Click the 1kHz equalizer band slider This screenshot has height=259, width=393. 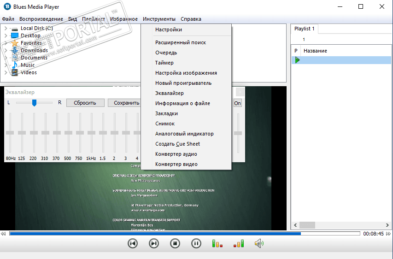[92, 133]
